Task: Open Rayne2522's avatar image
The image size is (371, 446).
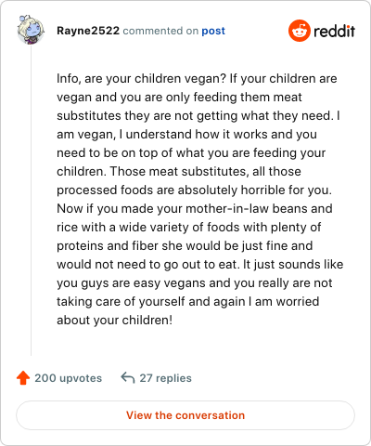Action: pyautogui.click(x=31, y=30)
